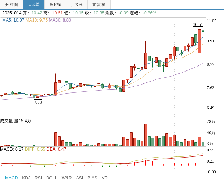
Task: Show the RSI indicator
Action: click(x=38, y=178)
